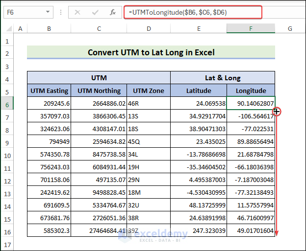Select column C header

[x=99, y=29]
